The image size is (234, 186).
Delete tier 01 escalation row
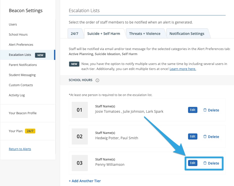point(211,110)
